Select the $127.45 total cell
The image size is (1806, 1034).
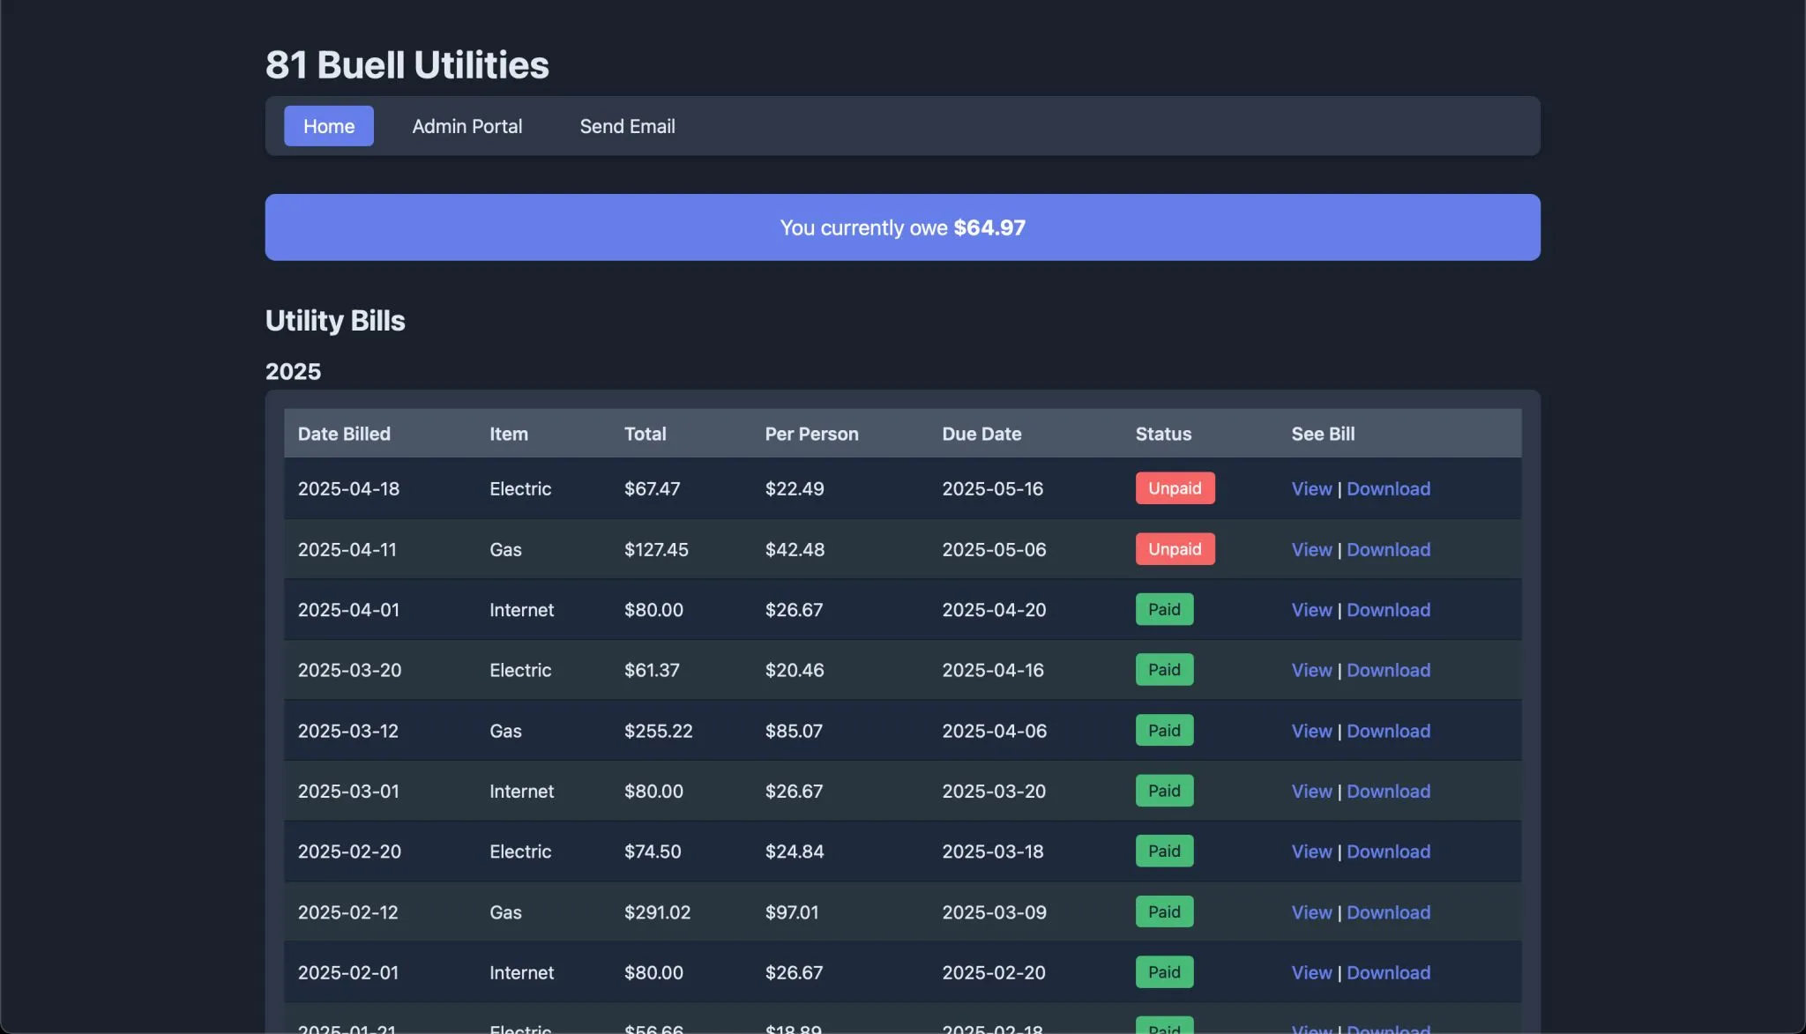pyautogui.click(x=656, y=549)
